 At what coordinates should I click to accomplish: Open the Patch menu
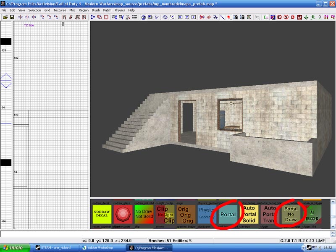(107, 10)
